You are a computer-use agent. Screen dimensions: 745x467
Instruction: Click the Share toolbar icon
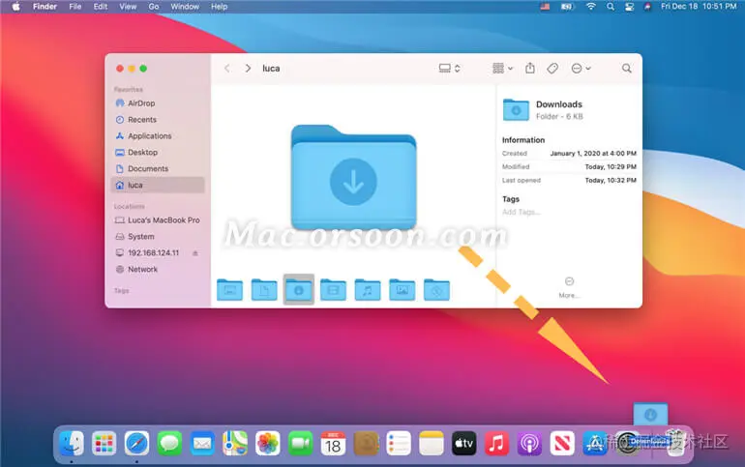click(x=530, y=69)
